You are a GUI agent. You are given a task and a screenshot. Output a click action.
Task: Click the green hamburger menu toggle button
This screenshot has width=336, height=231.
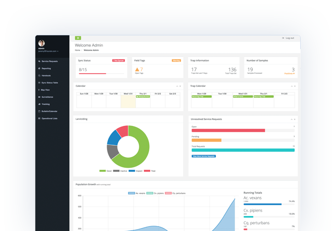78,38
